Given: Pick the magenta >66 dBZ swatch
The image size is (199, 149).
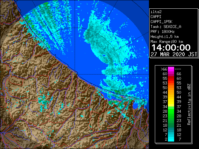Looking at the screenshot, I should click(x=171, y=69).
